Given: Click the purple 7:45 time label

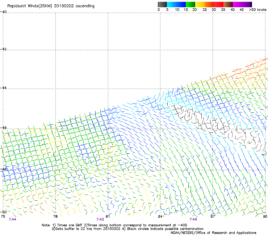Looking at the screenshot, I should (x=100, y=219).
